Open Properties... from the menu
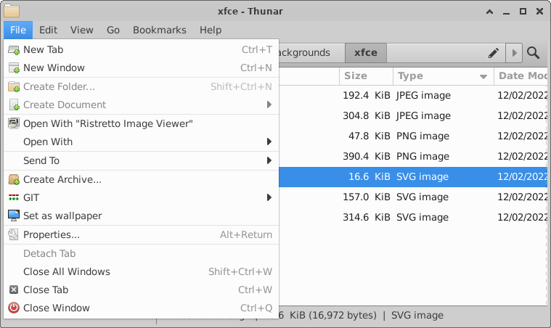The height and width of the screenshot is (328, 551). coord(141,234)
